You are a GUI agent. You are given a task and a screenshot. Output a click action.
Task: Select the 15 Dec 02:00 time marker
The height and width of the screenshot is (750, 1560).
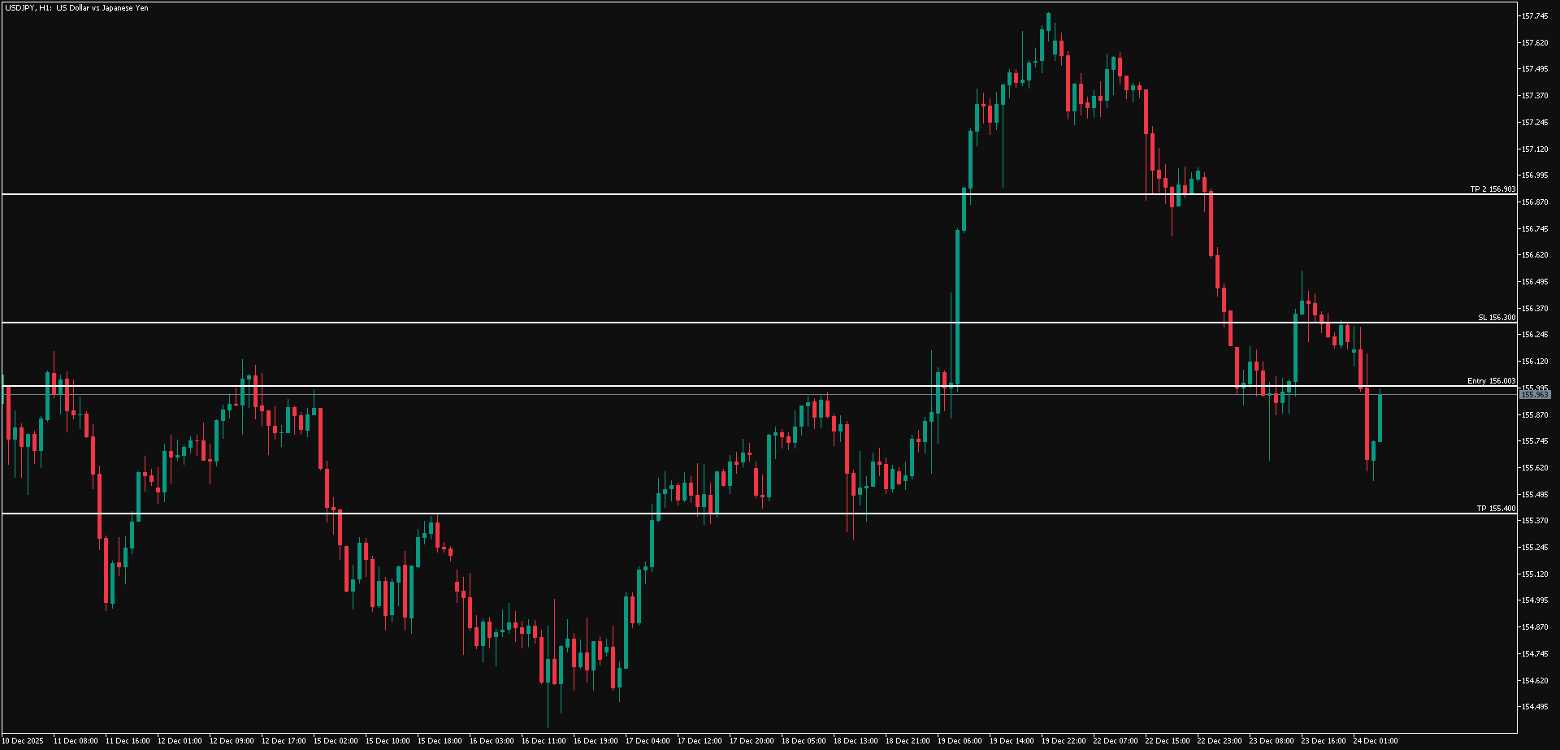(336, 741)
